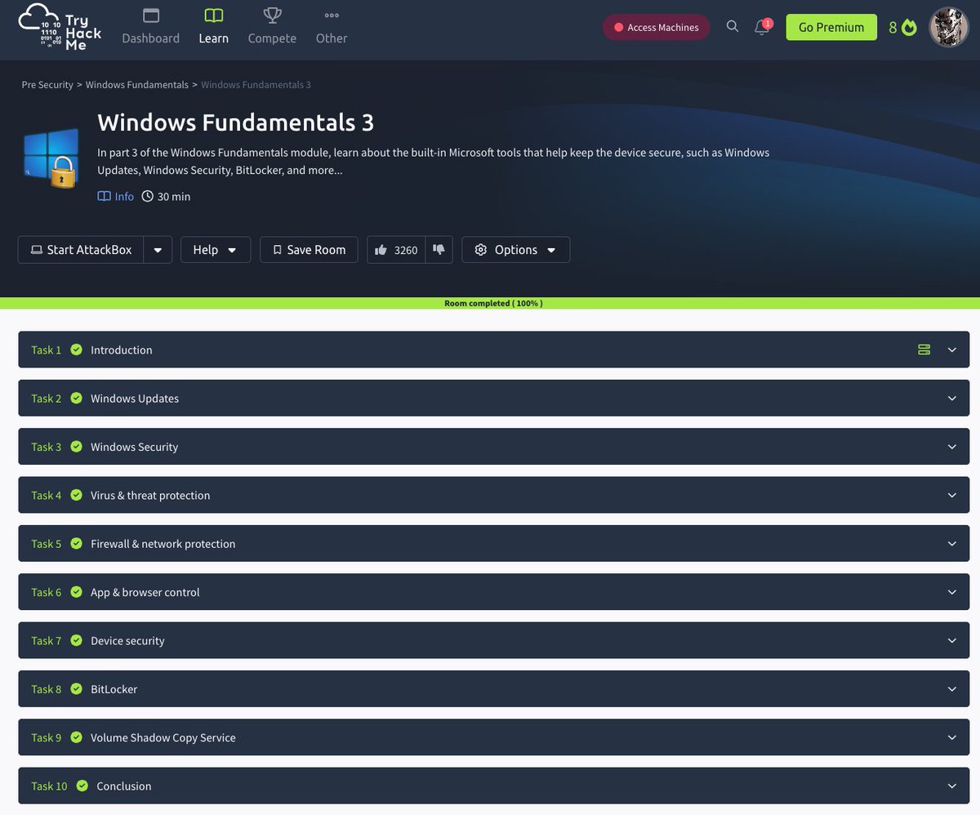Click the Windows Fundamentals 3 breadcrumb text
Viewport: 980px width, 815px height.
[256, 85]
